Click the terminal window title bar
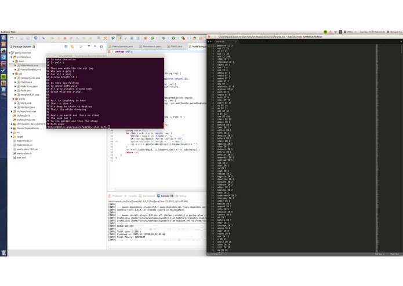Screen dimensions: 403x286 click(x=105, y=56)
